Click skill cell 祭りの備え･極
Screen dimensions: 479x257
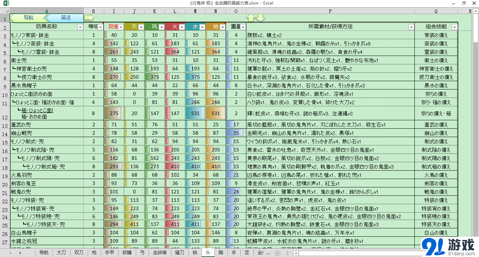436,114
